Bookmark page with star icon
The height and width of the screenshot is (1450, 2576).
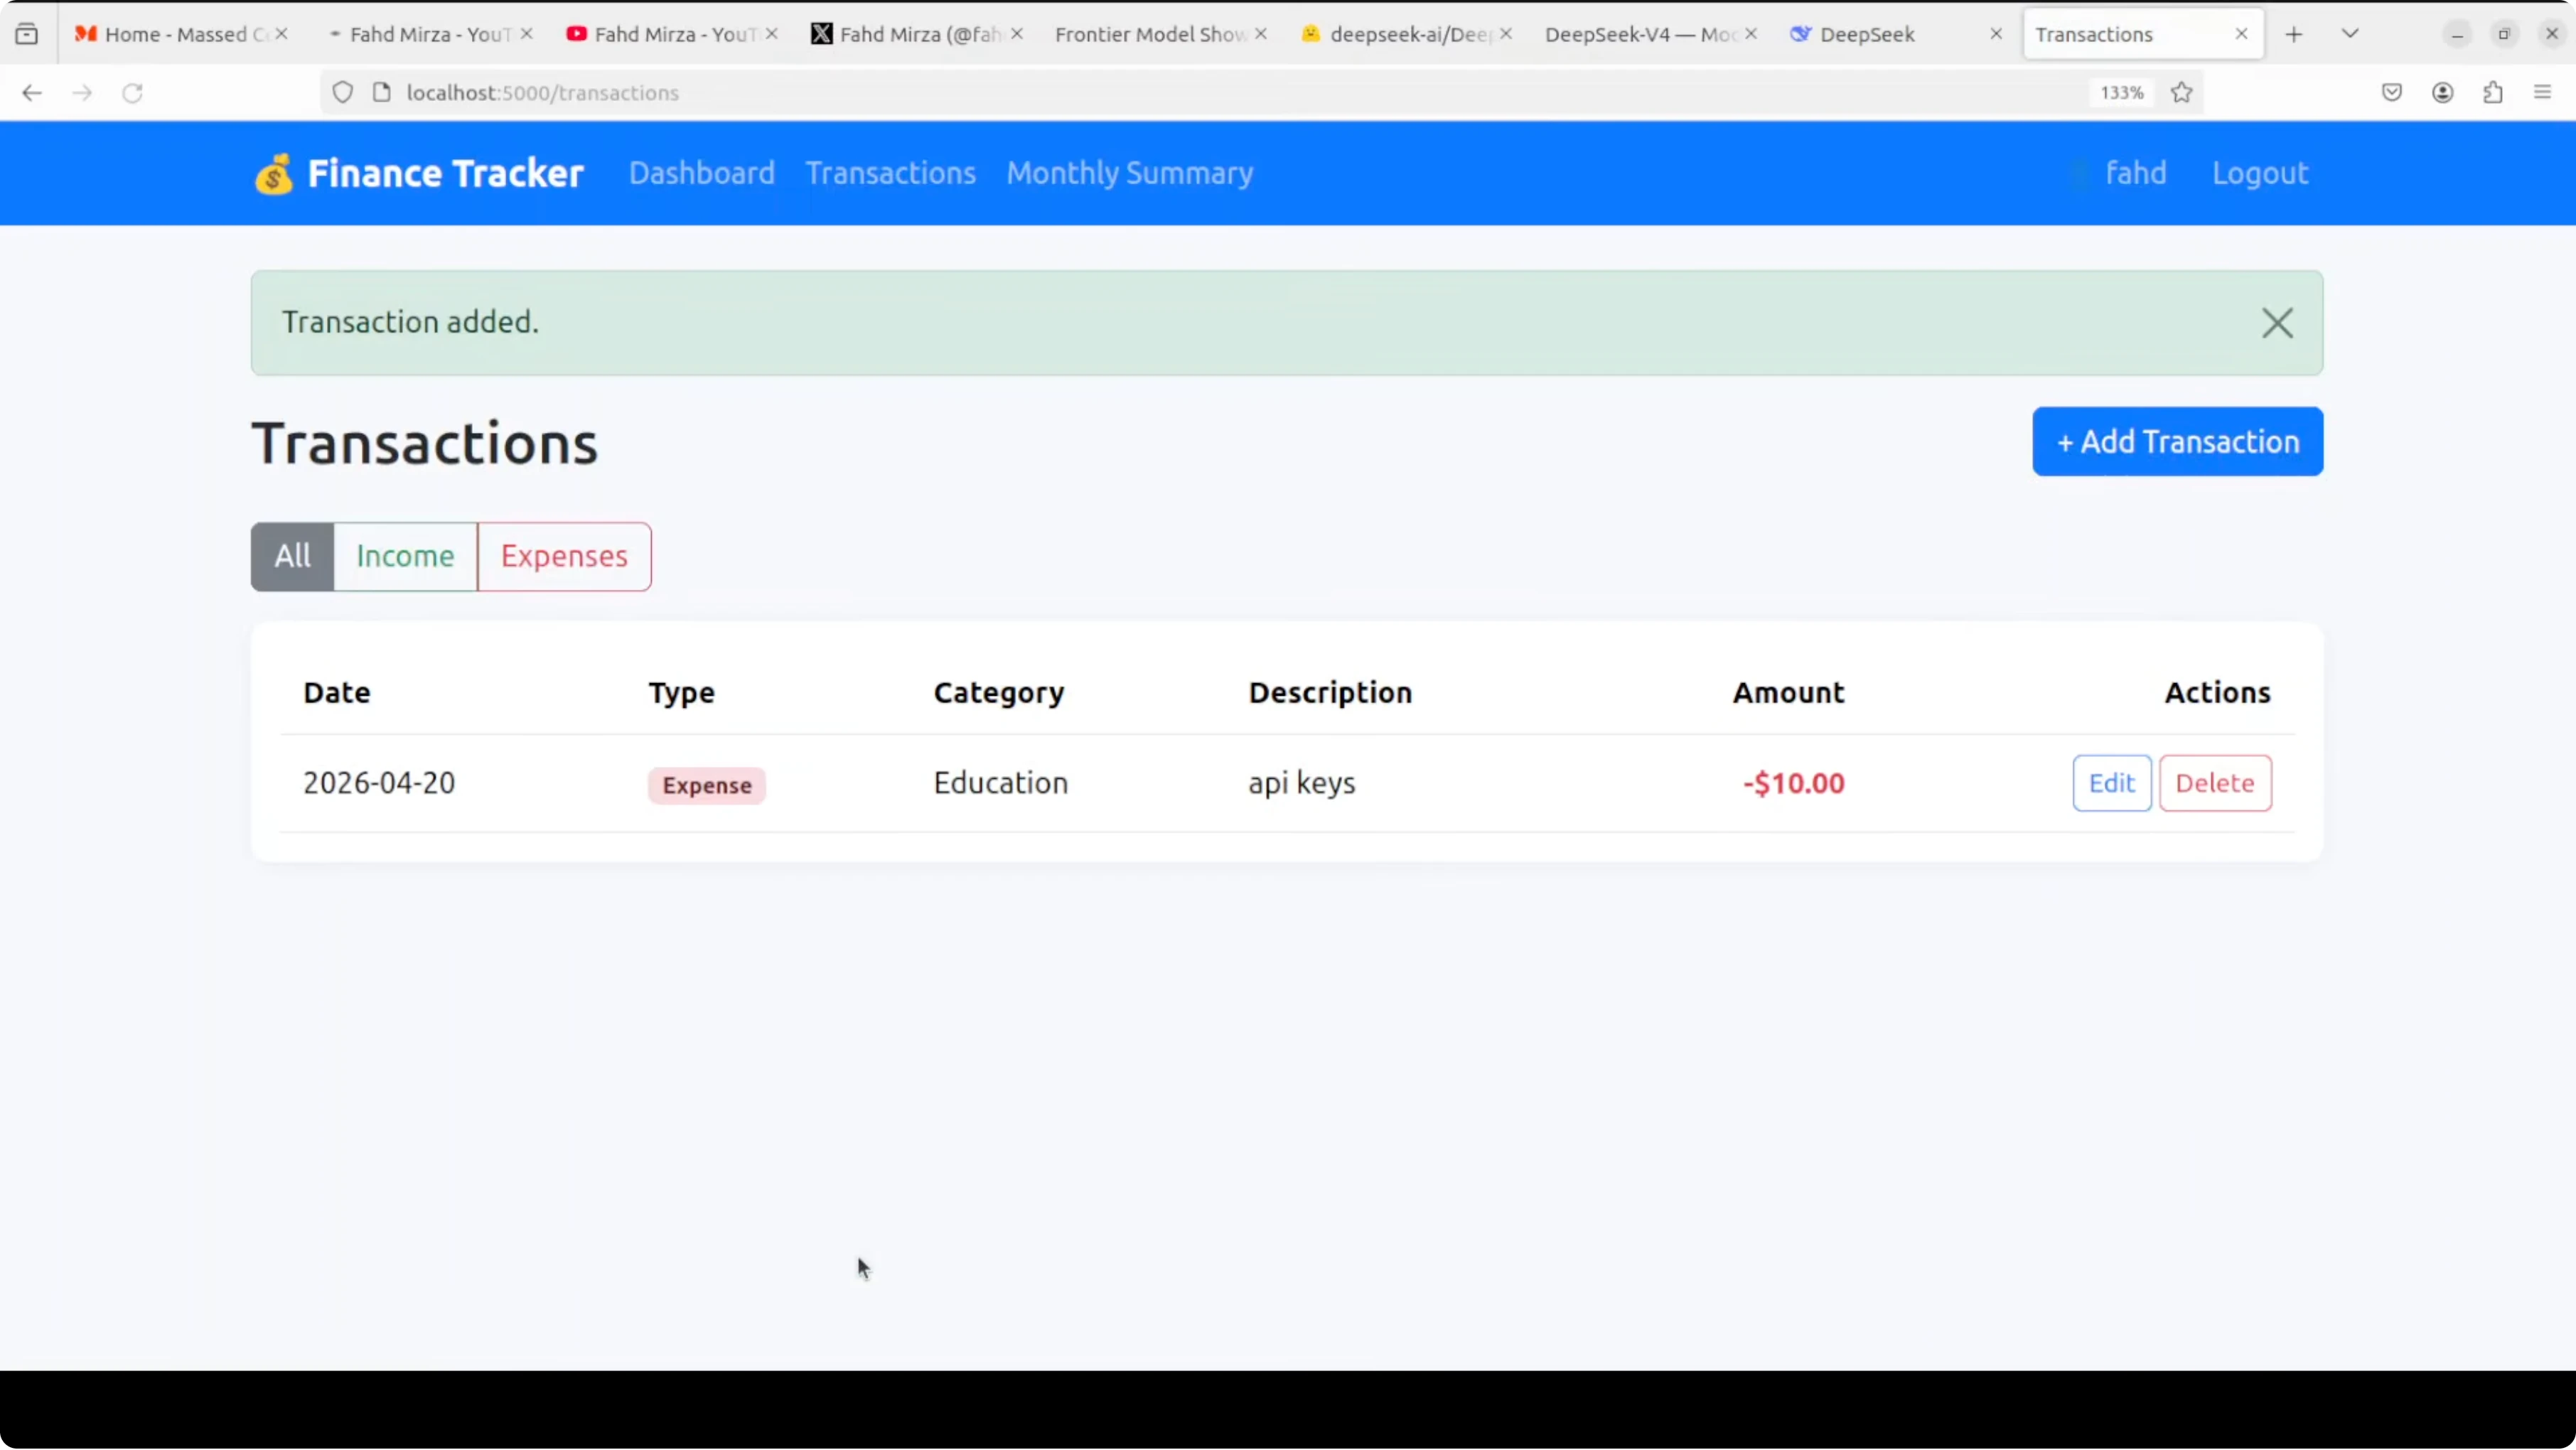point(2182,93)
